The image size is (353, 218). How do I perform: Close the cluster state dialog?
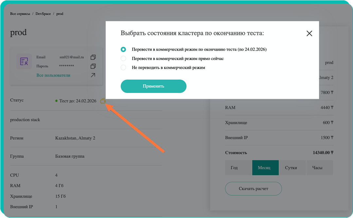(309, 33)
